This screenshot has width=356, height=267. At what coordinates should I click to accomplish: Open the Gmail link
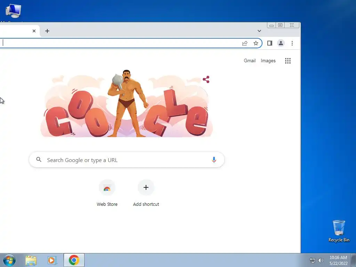(250, 60)
